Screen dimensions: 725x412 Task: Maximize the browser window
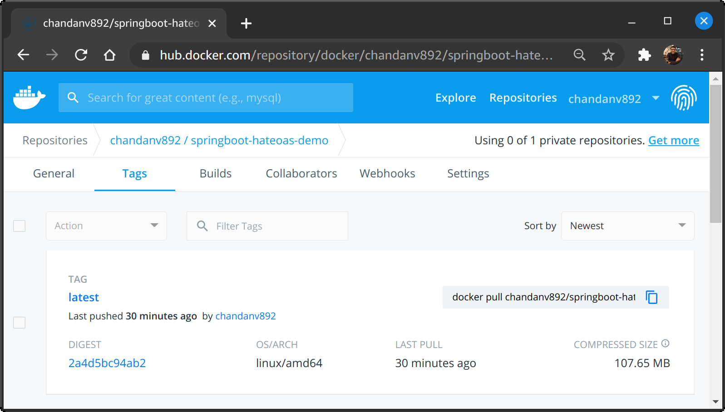click(x=667, y=21)
